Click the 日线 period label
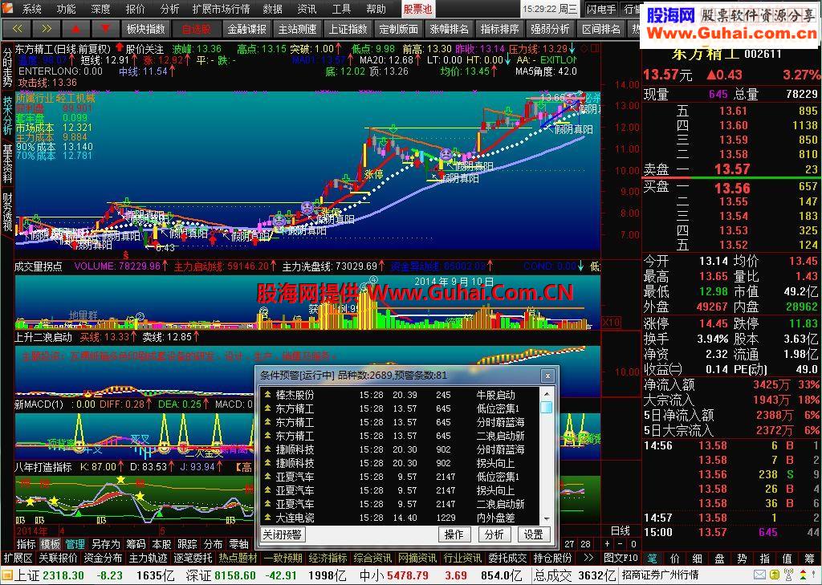This screenshot has height=585, width=822. coord(621,530)
